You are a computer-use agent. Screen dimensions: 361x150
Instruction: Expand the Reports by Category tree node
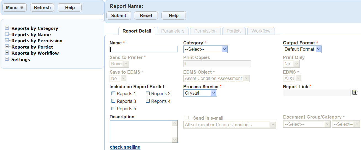point(7,28)
